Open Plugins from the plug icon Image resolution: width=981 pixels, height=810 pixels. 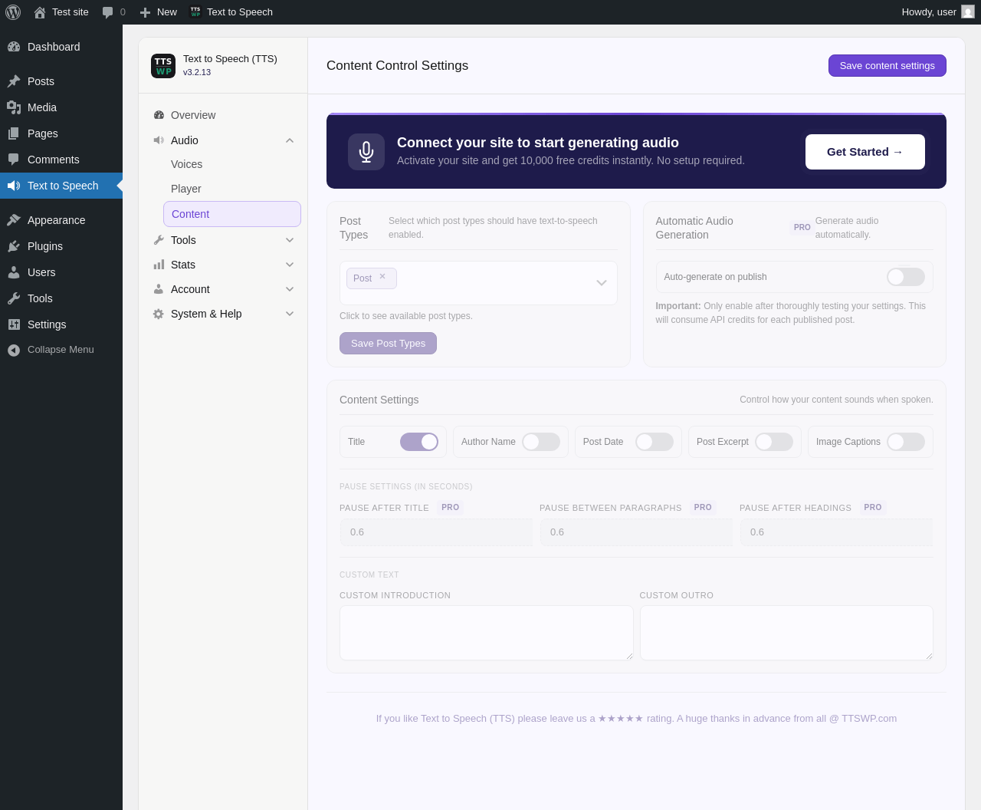(14, 246)
